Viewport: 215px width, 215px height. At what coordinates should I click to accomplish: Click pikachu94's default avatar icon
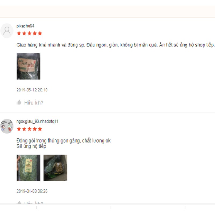7,31
